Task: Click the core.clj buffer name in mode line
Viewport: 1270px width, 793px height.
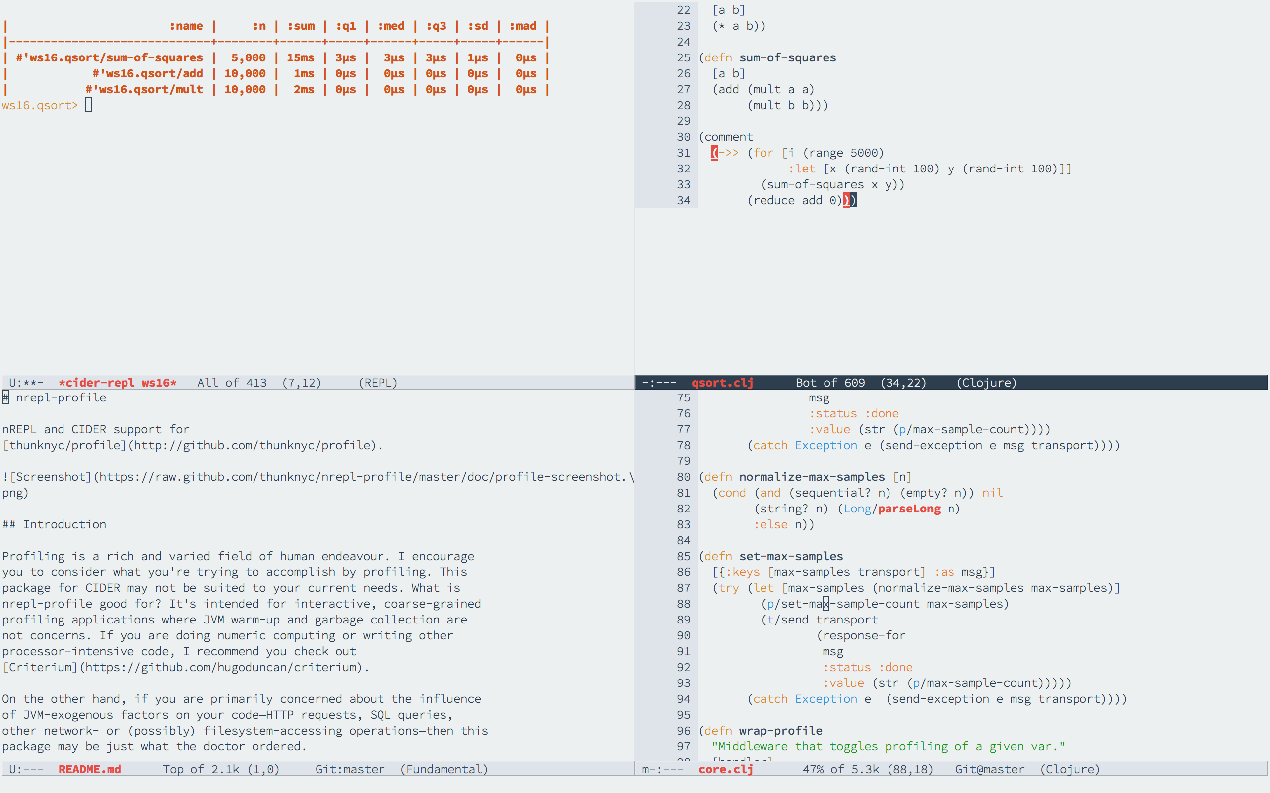Action: click(726, 769)
